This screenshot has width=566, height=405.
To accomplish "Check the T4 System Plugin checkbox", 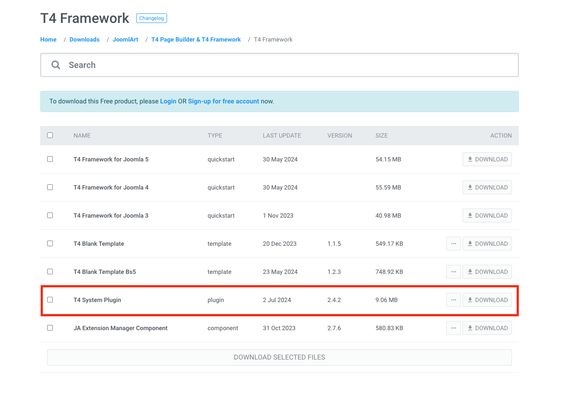I will pos(50,300).
